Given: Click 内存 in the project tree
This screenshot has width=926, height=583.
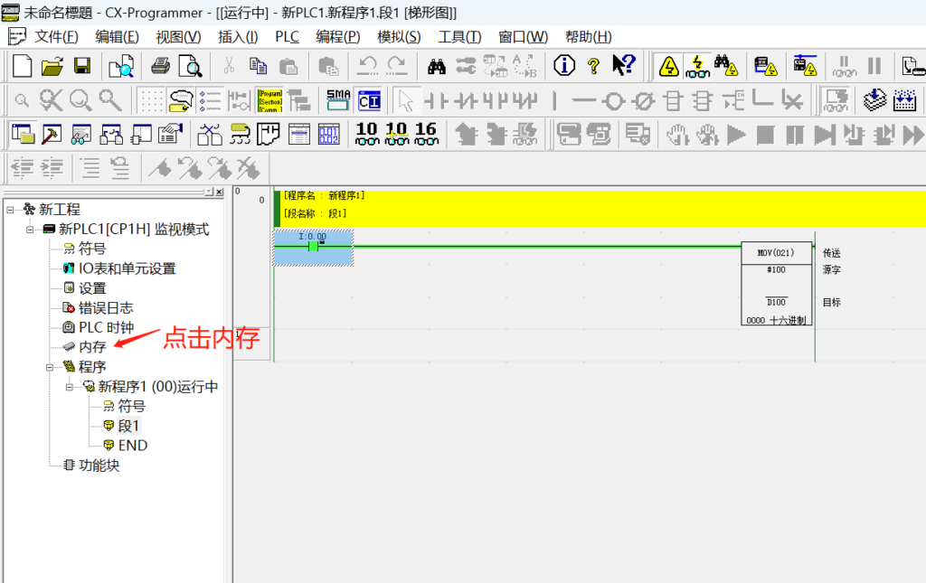Looking at the screenshot, I should (91, 347).
